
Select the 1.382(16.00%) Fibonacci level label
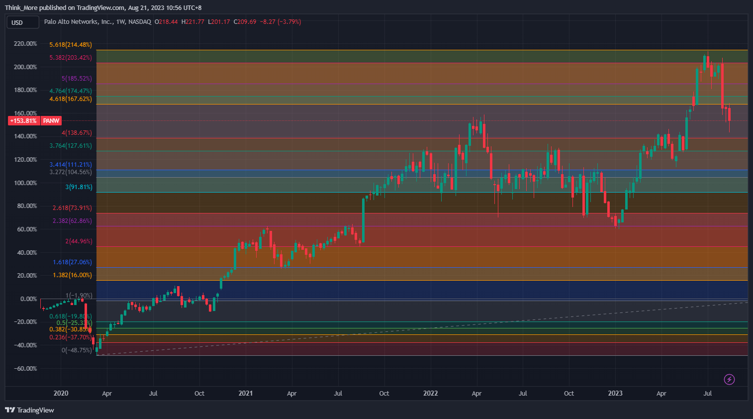click(x=72, y=275)
